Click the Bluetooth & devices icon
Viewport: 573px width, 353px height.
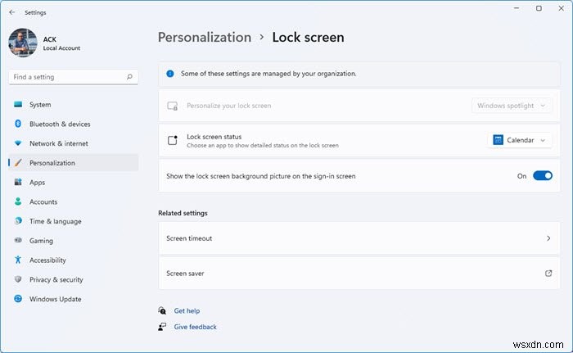click(17, 124)
